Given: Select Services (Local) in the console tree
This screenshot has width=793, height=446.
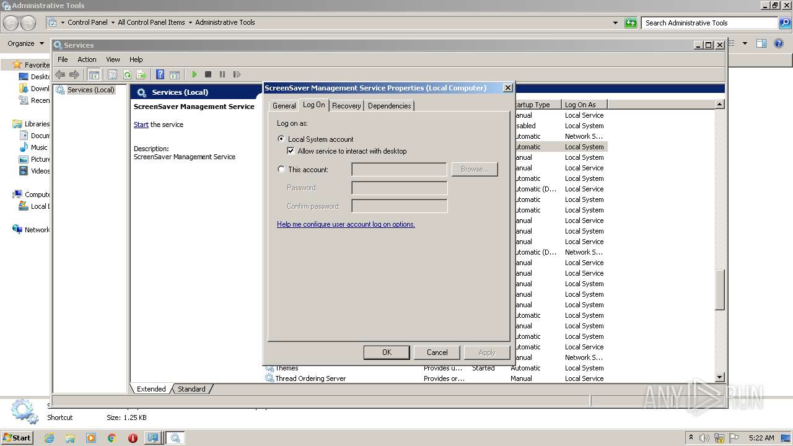Looking at the screenshot, I should [x=90, y=90].
